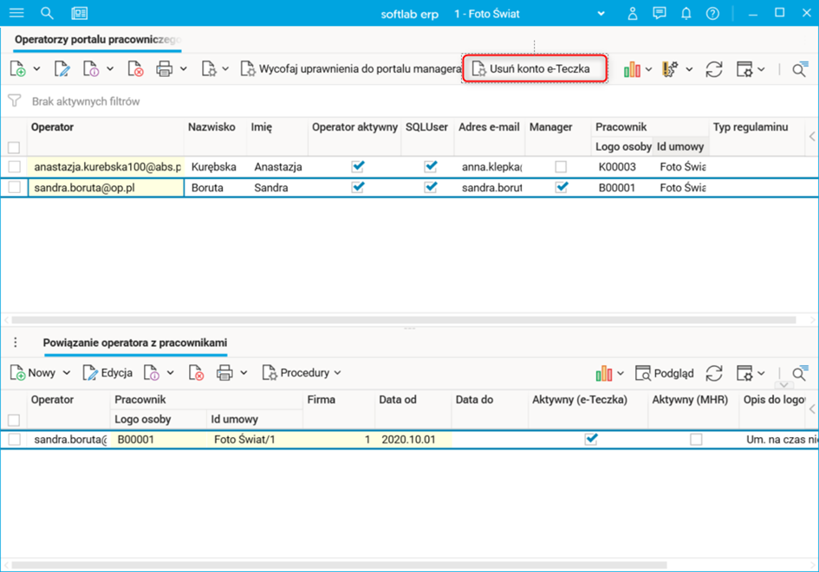This screenshot has height=572, width=819.
Task: Toggle Manager checkbox for Boruta
Action: [x=562, y=187]
